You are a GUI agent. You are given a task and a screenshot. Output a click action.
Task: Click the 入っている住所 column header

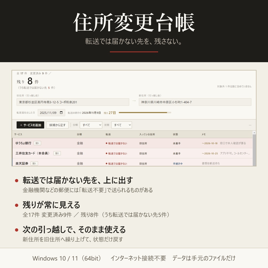click(x=147, y=134)
